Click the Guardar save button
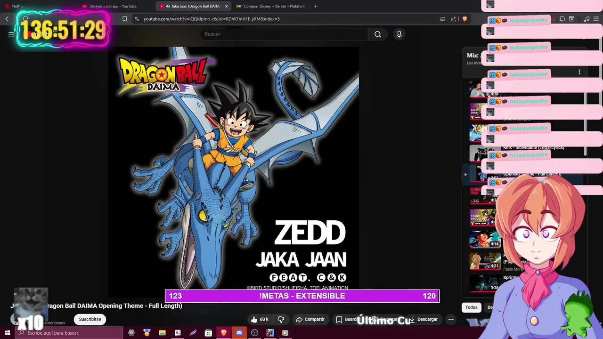The height and width of the screenshot is (339, 603). pos(349,319)
